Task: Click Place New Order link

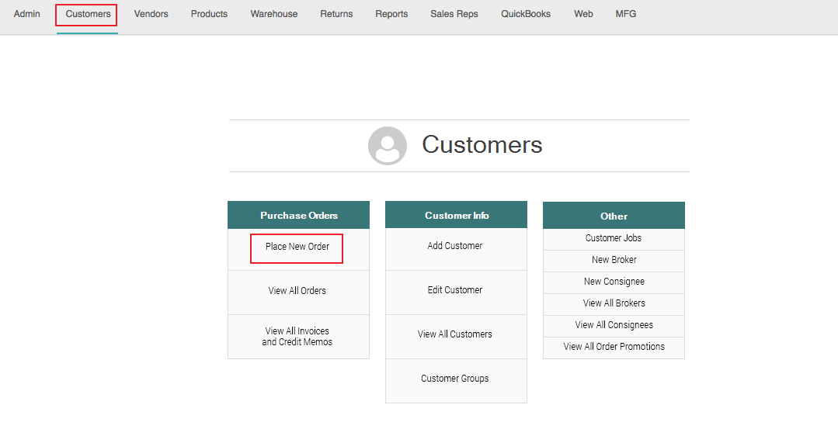Action: (x=297, y=247)
